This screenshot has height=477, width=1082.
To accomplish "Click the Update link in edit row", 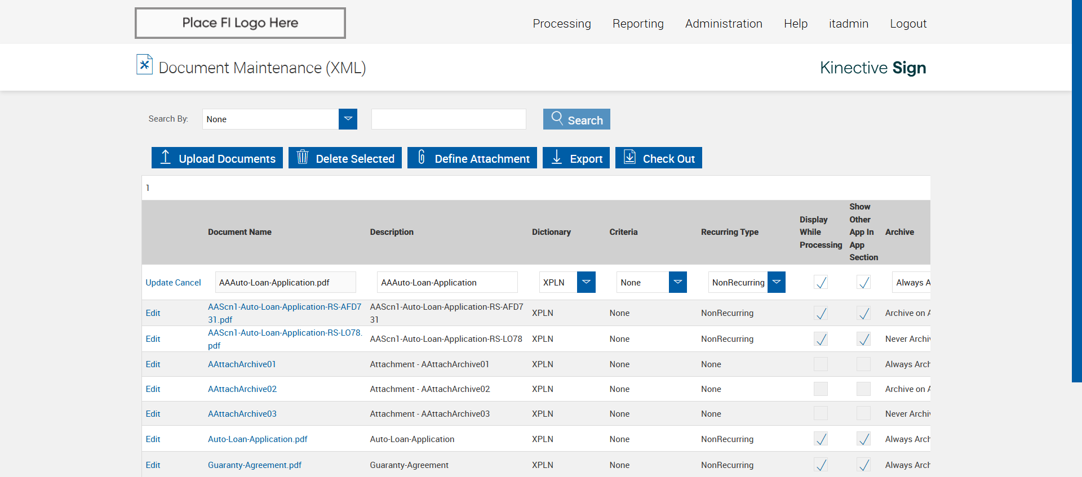I will pos(159,283).
